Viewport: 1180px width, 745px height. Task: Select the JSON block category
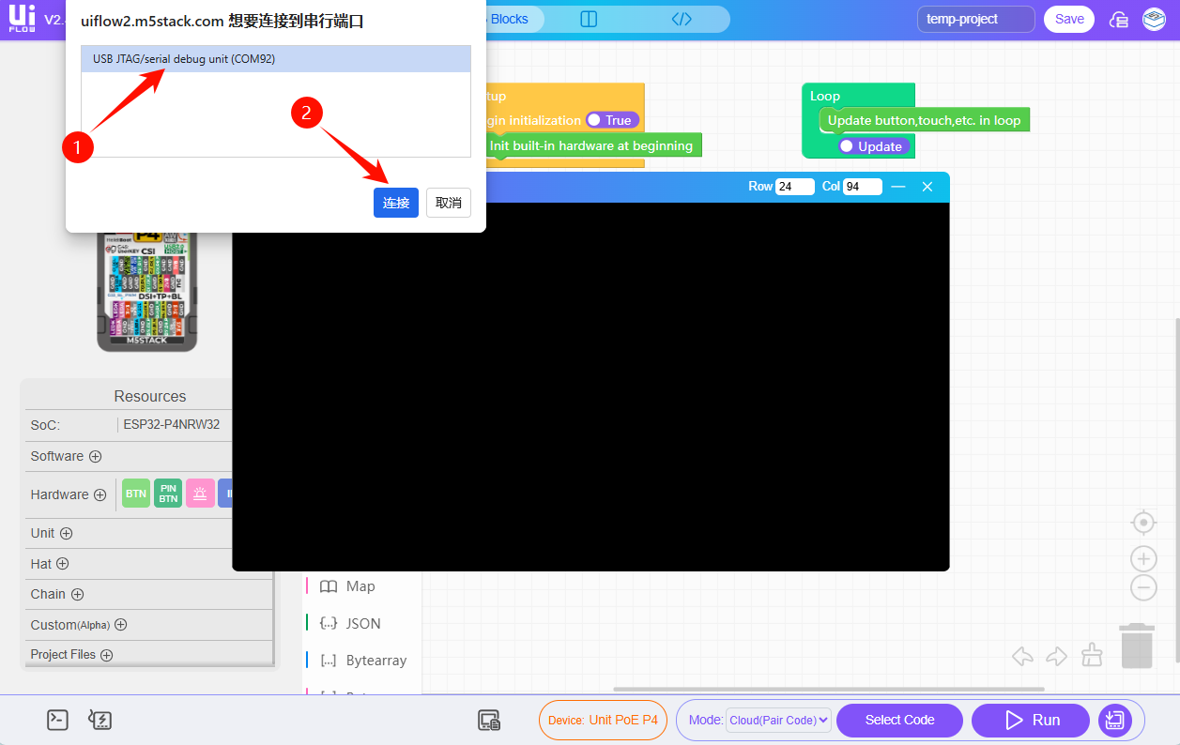362,623
